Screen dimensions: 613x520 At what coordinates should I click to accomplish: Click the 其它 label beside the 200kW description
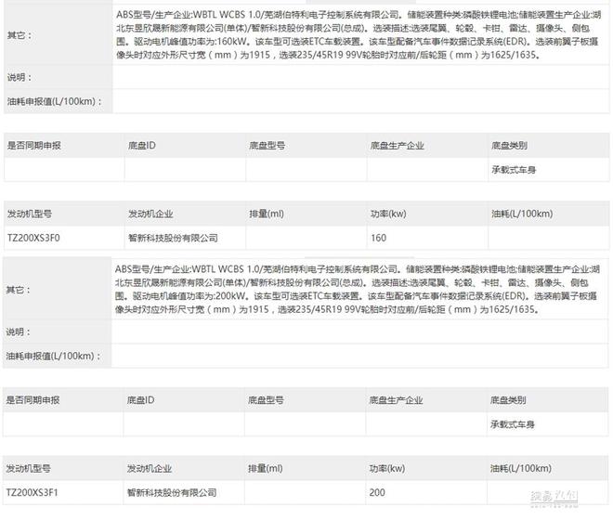coord(18,290)
